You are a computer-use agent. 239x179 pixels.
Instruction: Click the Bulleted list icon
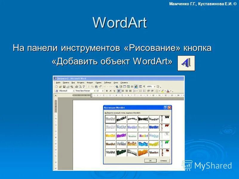(144, 91)
